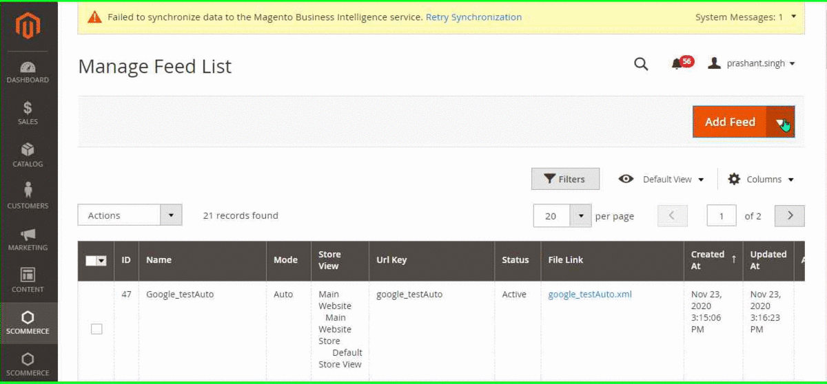Toggle the select-all checkbox in header

(x=92, y=261)
